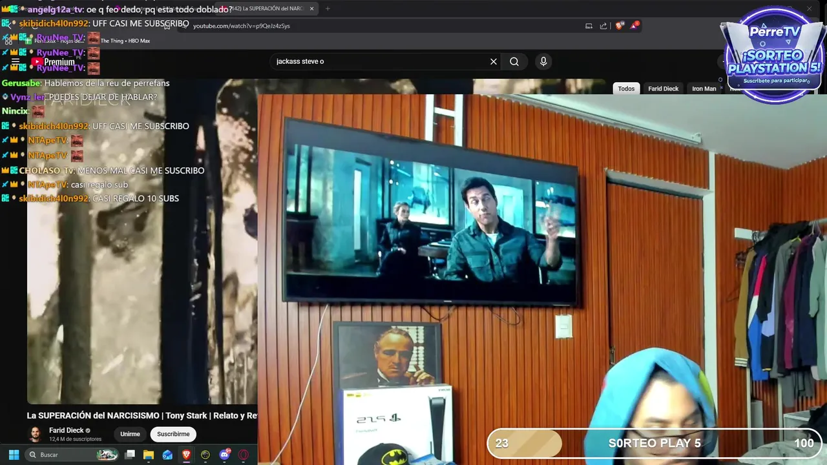Open Farid Dieck channel name link

pos(66,430)
